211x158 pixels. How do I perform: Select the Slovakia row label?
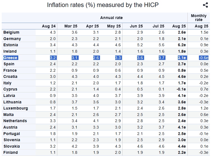coord(12,146)
